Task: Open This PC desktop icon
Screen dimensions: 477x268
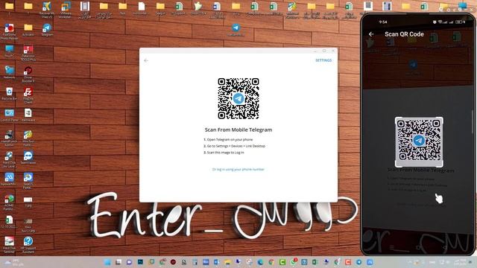Action: [x=9, y=51]
